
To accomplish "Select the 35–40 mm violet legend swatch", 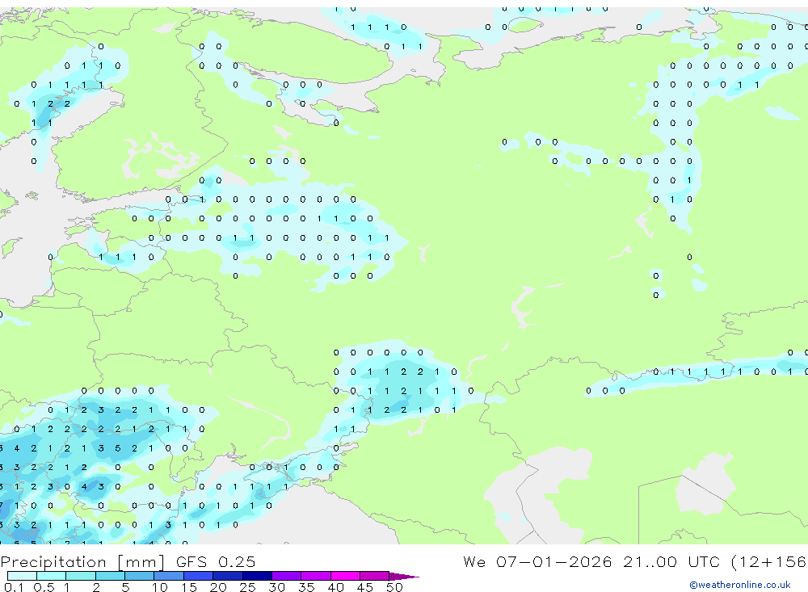I will pyautogui.click(x=316, y=576).
